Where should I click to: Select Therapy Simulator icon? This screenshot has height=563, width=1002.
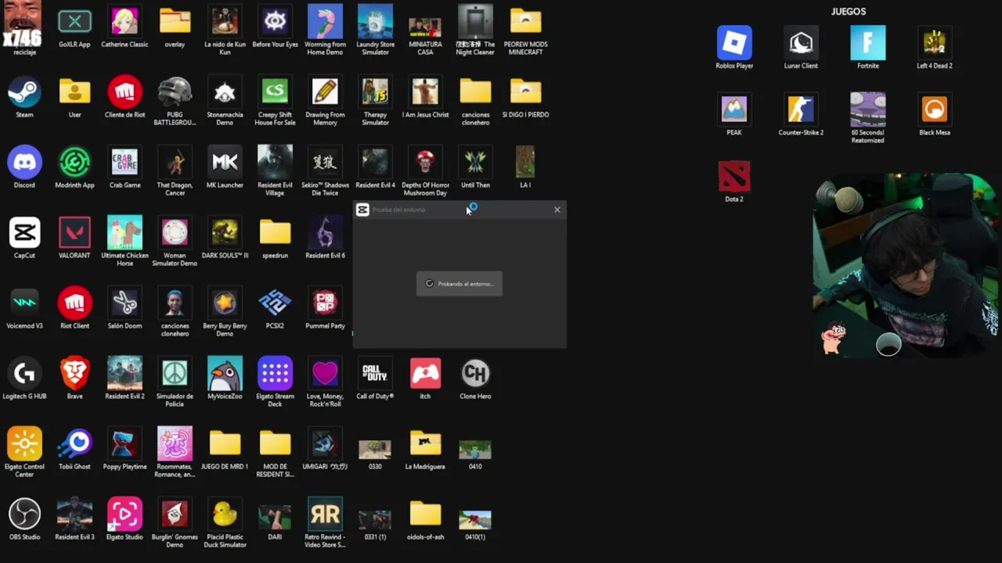(x=375, y=92)
